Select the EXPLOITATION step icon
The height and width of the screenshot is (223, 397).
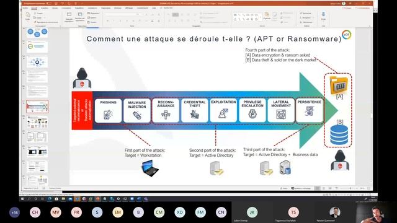[223, 113]
